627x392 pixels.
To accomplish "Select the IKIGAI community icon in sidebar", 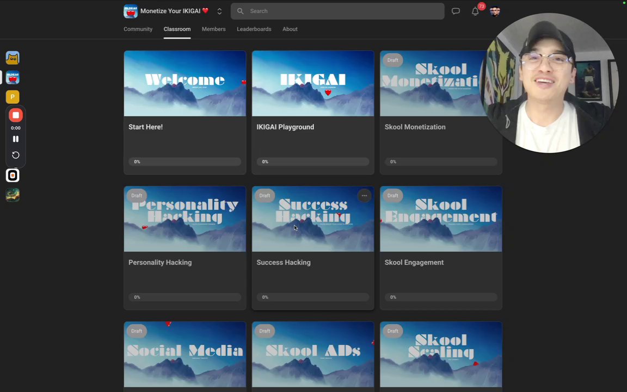I will point(13,78).
